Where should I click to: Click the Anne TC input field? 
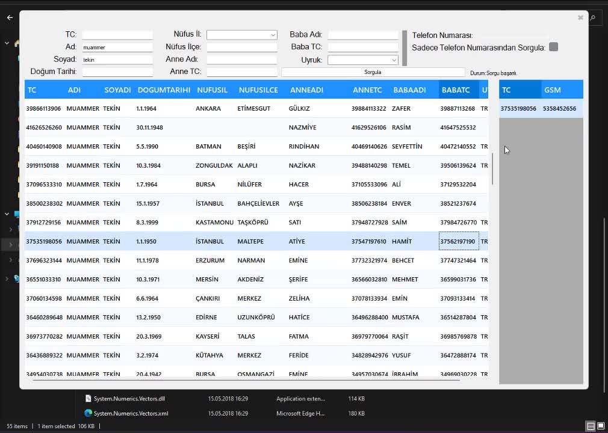[241, 72]
